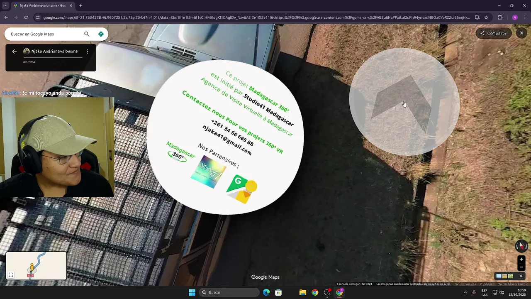Click the Privacidad footer link
The width and height of the screenshot is (531, 299).
coord(486,284)
